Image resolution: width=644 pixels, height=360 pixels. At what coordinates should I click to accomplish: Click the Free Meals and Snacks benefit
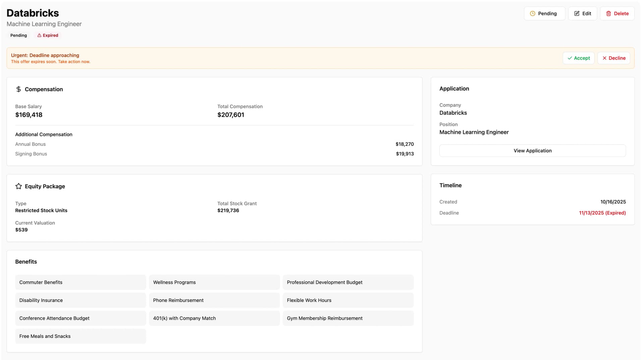coord(80,336)
